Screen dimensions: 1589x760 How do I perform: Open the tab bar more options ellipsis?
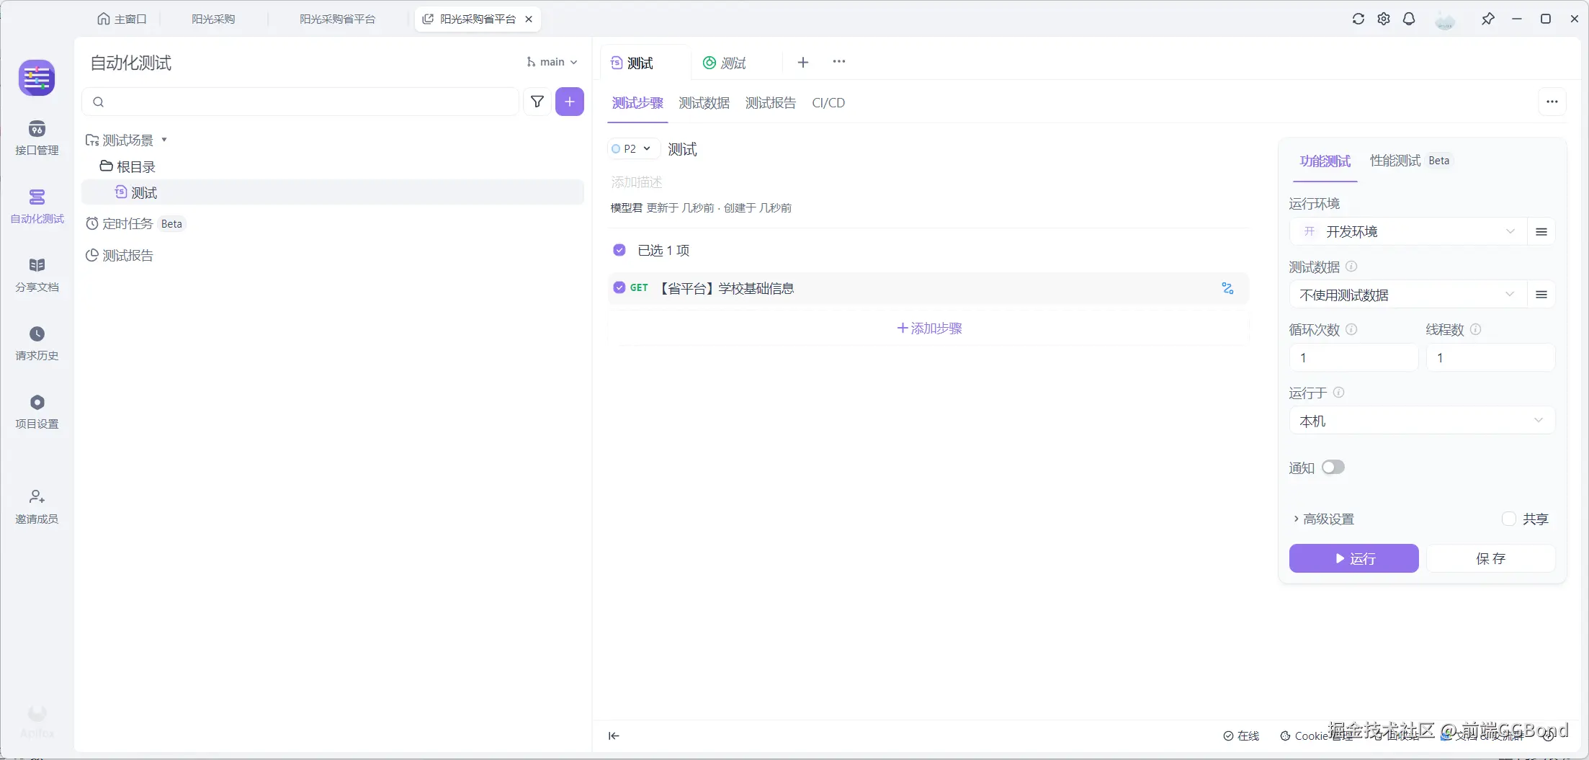point(839,62)
